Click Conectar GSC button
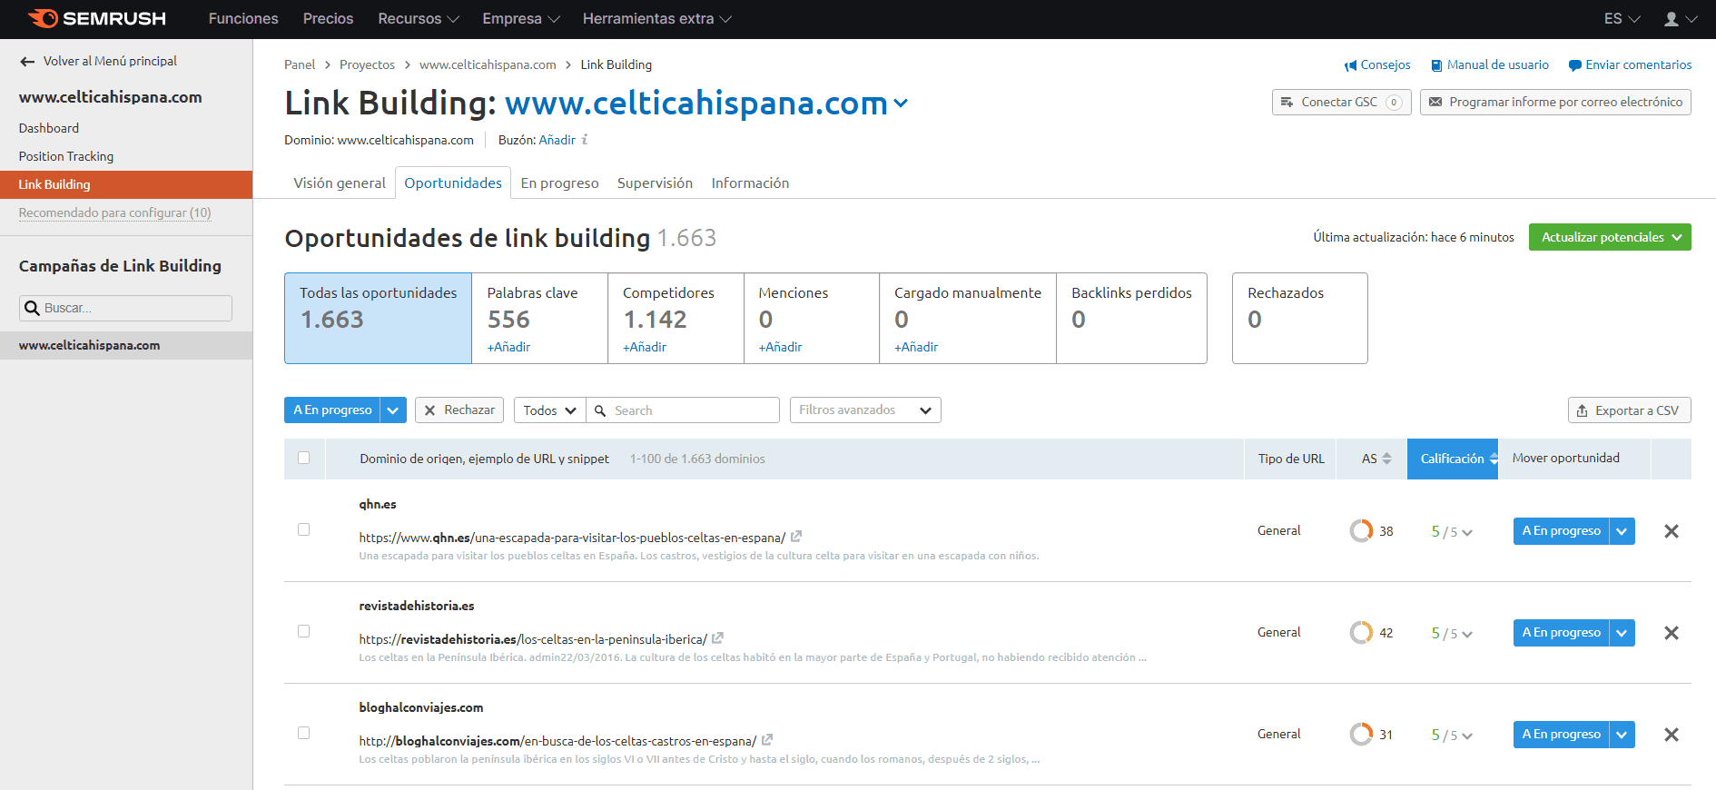Image resolution: width=1716 pixels, height=790 pixels. coord(1342,103)
